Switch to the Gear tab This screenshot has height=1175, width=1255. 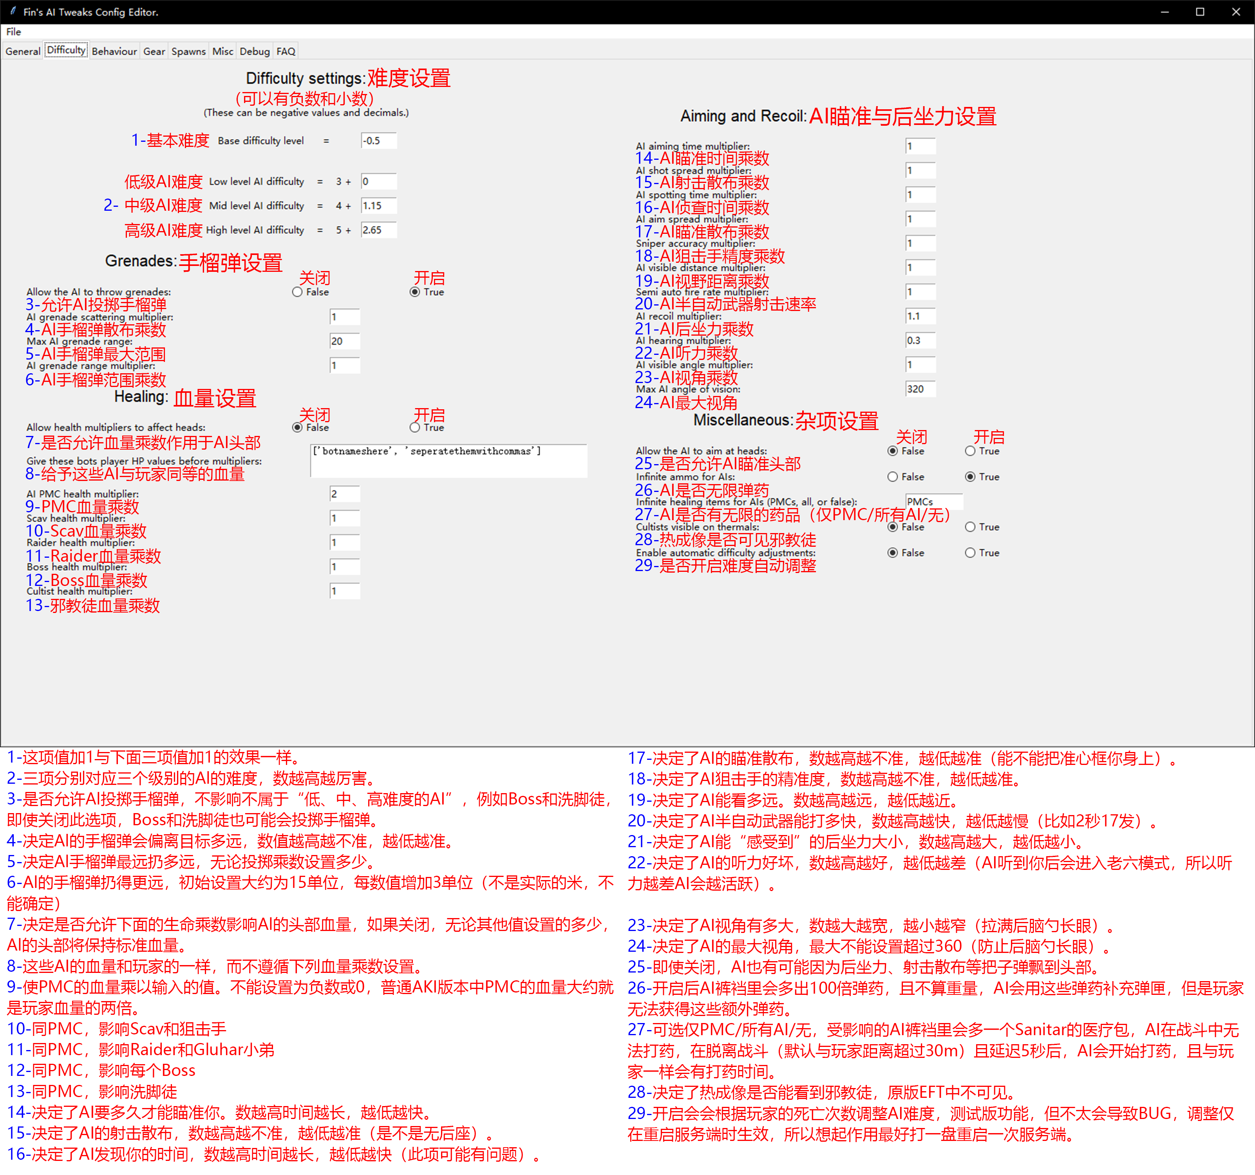click(x=154, y=51)
